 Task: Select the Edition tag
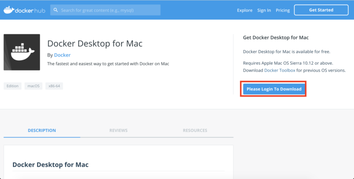point(12,86)
